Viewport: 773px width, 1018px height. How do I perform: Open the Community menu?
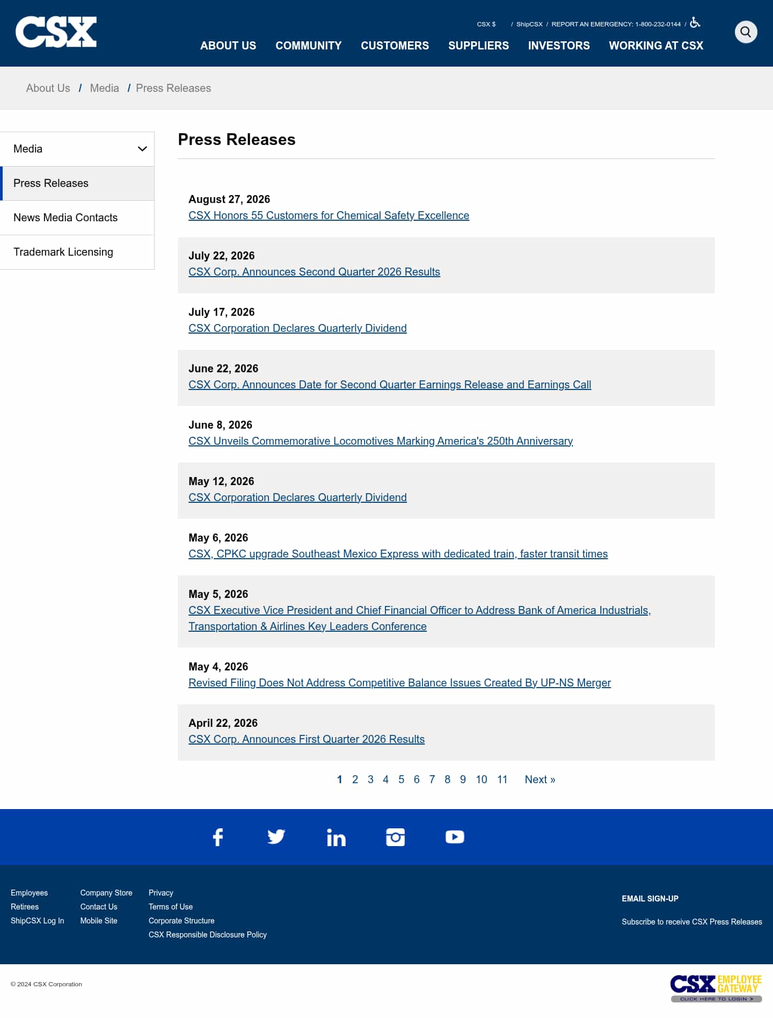click(309, 46)
